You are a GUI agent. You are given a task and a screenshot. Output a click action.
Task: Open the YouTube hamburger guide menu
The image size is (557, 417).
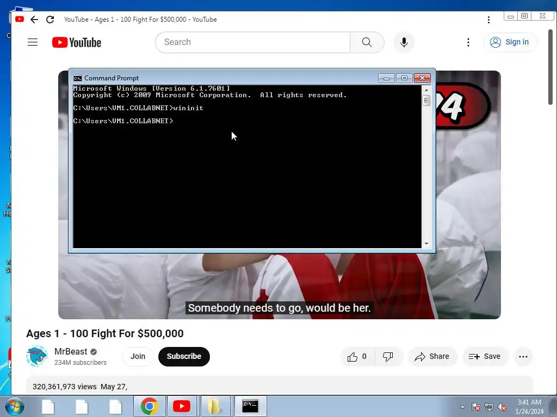33,42
